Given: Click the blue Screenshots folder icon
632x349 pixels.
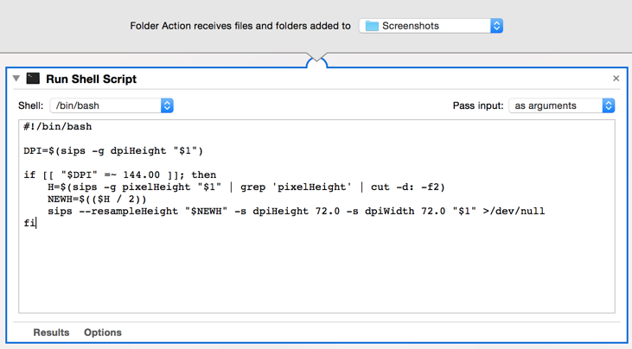Looking at the screenshot, I should coord(372,26).
